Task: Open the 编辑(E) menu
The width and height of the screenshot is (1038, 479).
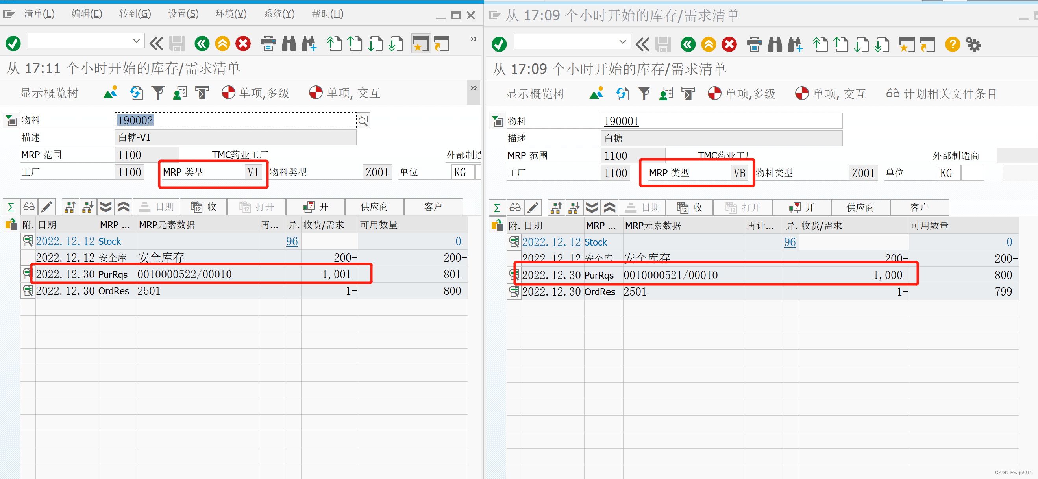Action: 87,14
